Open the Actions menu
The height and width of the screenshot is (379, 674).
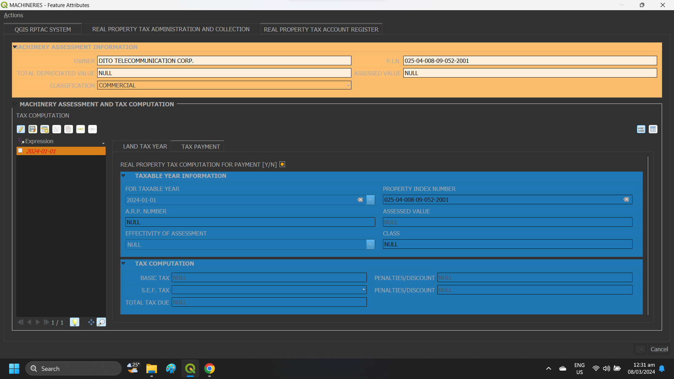(x=13, y=15)
